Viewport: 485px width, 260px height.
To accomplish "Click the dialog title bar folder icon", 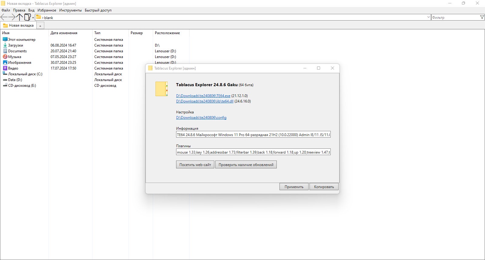I will coord(150,68).
